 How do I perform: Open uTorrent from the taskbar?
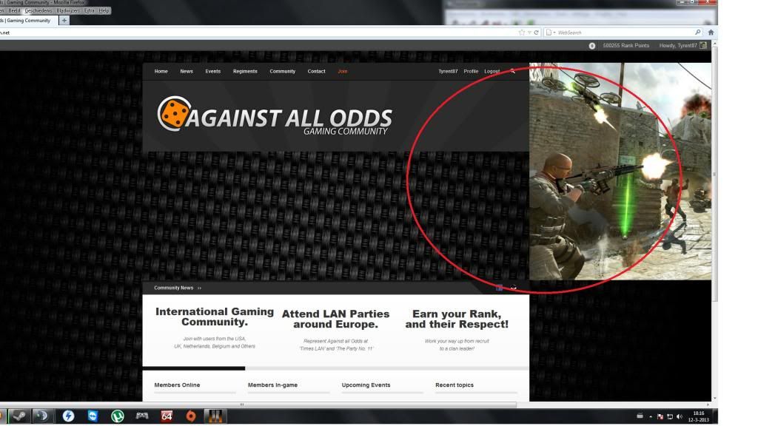click(x=117, y=416)
